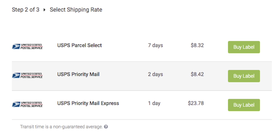This screenshot has width=278, height=135.
Task: Click USPS logo in Parcel Select row
Action: click(x=27, y=46)
